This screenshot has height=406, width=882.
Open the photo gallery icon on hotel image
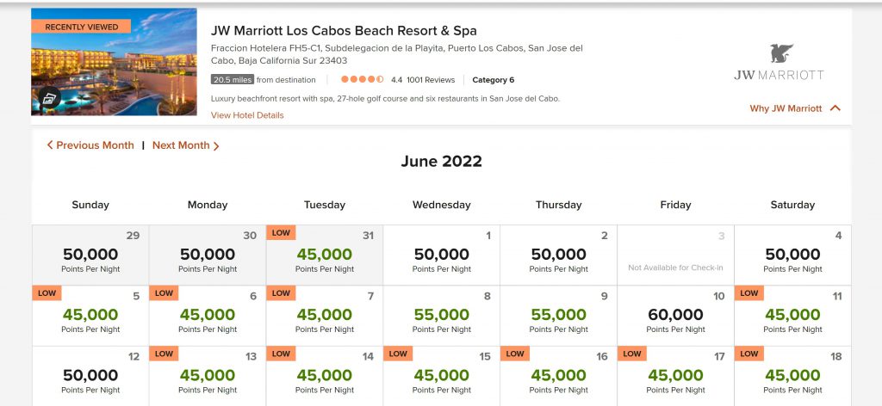pyautogui.click(x=47, y=100)
